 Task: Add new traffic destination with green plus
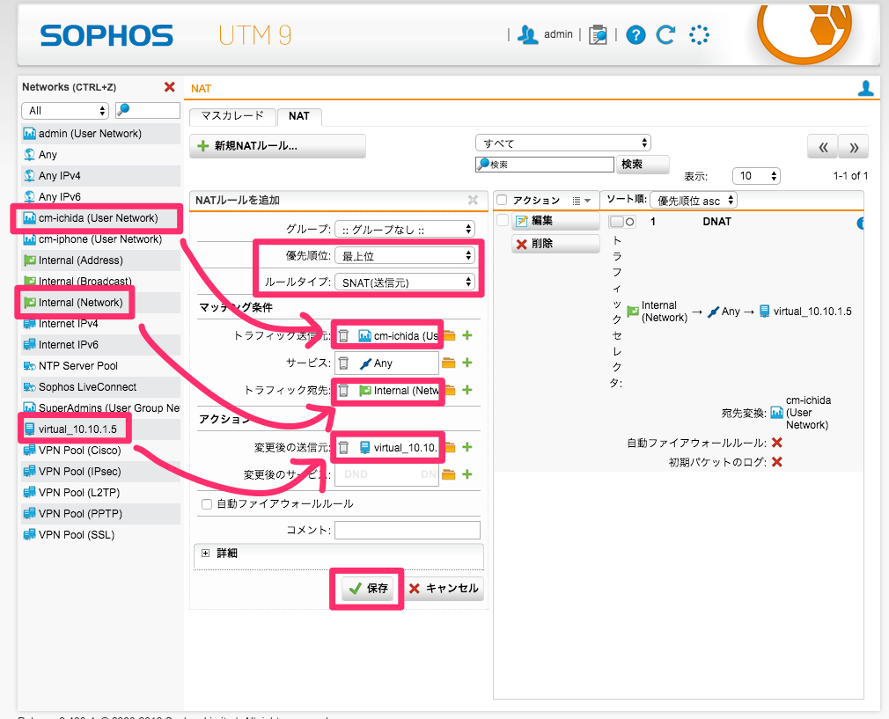(x=467, y=390)
